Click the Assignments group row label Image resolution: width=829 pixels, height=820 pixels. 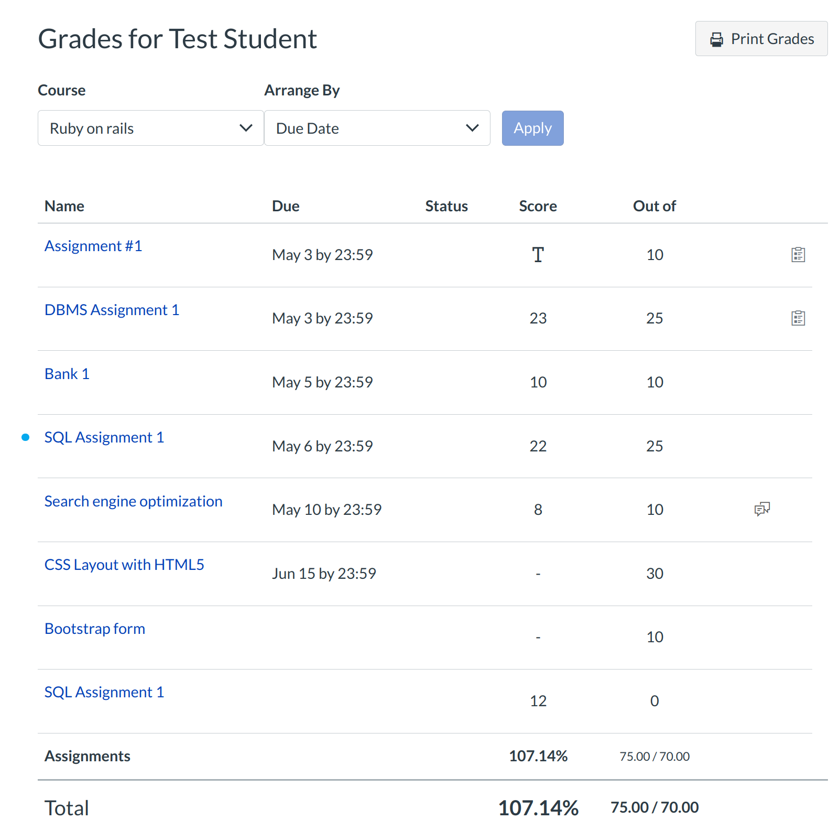pos(87,756)
